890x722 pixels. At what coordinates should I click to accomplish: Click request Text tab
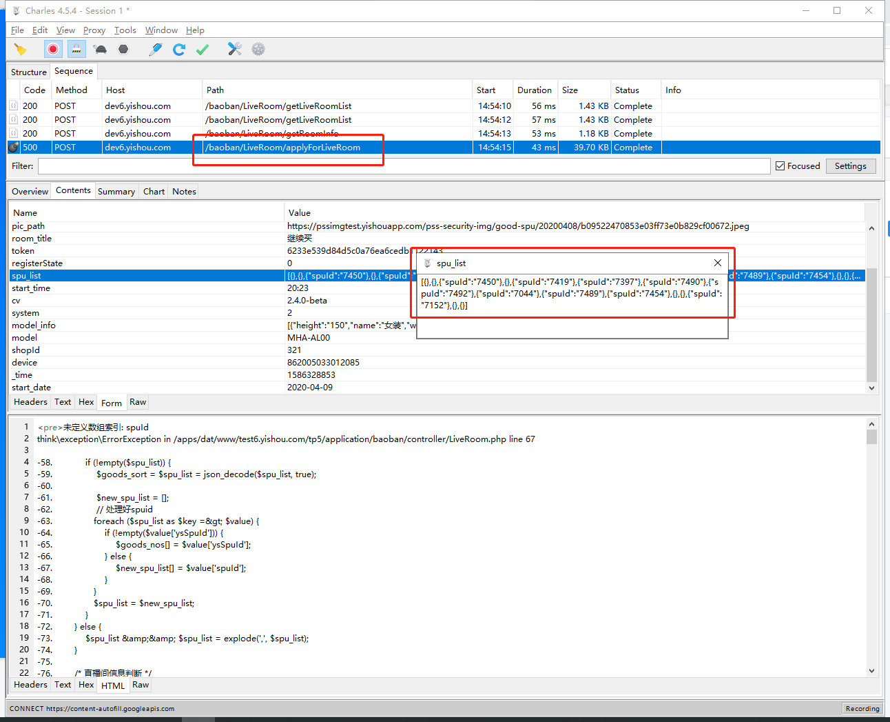point(63,402)
